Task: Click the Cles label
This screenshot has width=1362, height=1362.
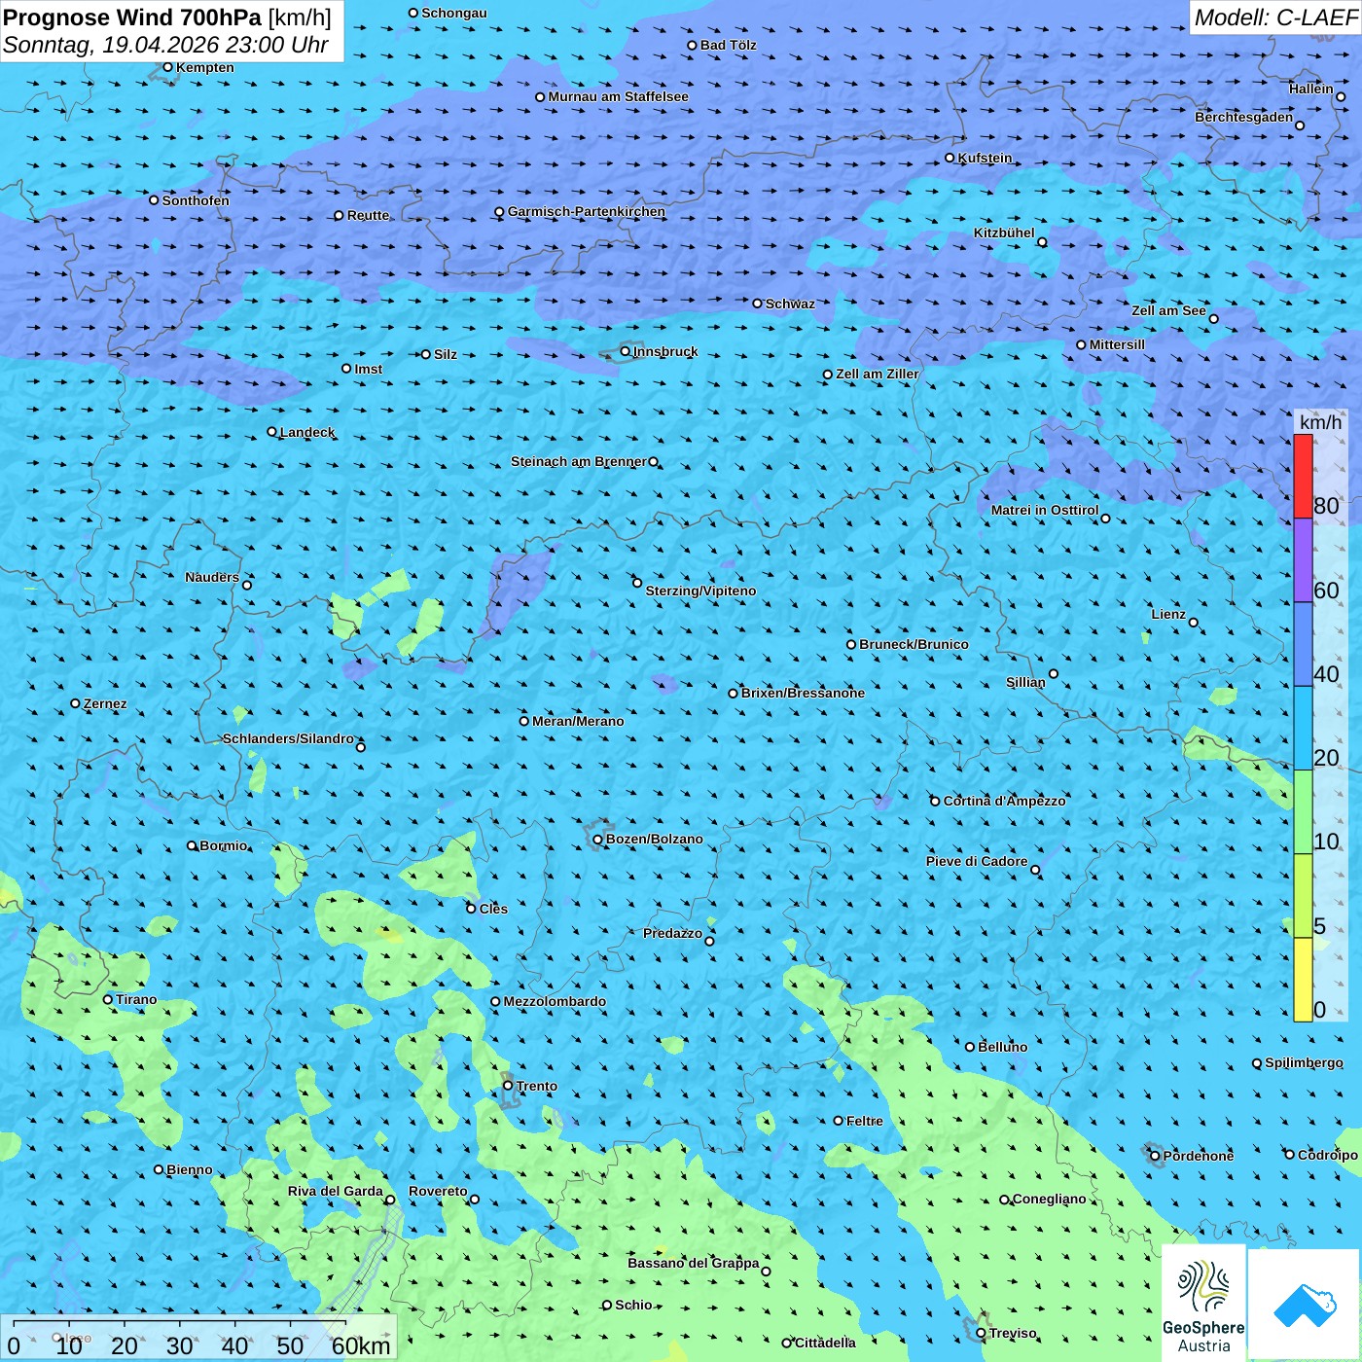Action: (493, 909)
